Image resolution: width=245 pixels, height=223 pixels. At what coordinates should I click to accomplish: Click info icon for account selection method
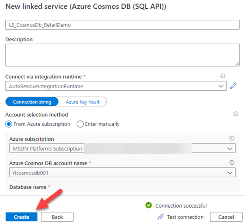pos(236,114)
